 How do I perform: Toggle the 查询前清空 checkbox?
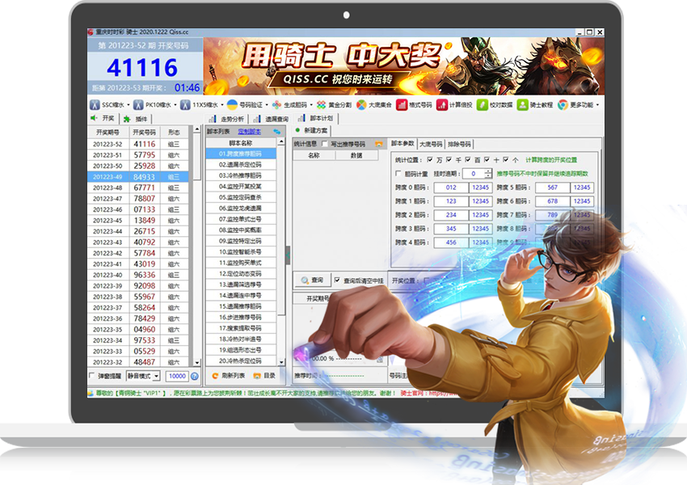(337, 280)
